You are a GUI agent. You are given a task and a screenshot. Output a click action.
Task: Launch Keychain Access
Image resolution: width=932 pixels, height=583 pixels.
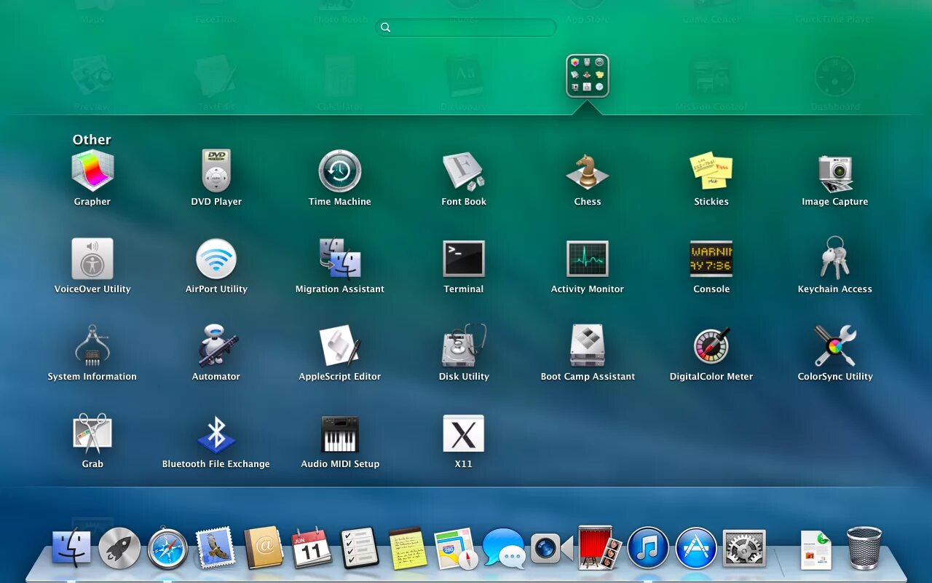[x=835, y=259]
